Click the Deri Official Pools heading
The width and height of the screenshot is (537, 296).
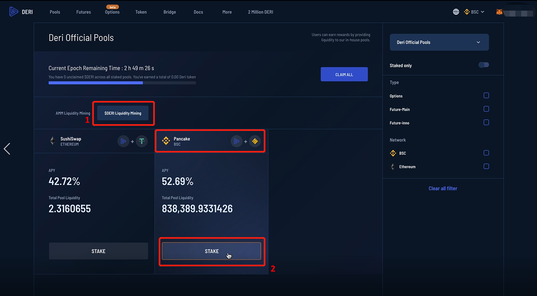click(x=81, y=38)
